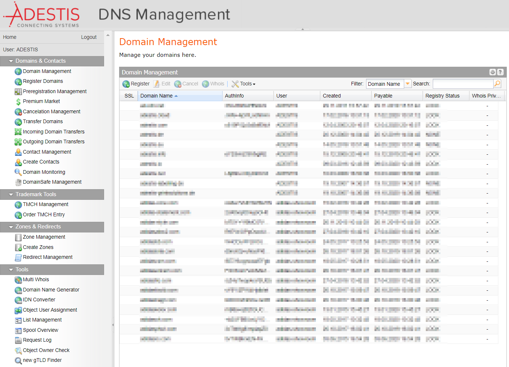The width and height of the screenshot is (509, 367).
Task: Click the Register toolbar icon
Action: (126, 84)
